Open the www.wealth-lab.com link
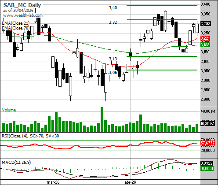The height and width of the screenshot is (185, 218). 23,15
